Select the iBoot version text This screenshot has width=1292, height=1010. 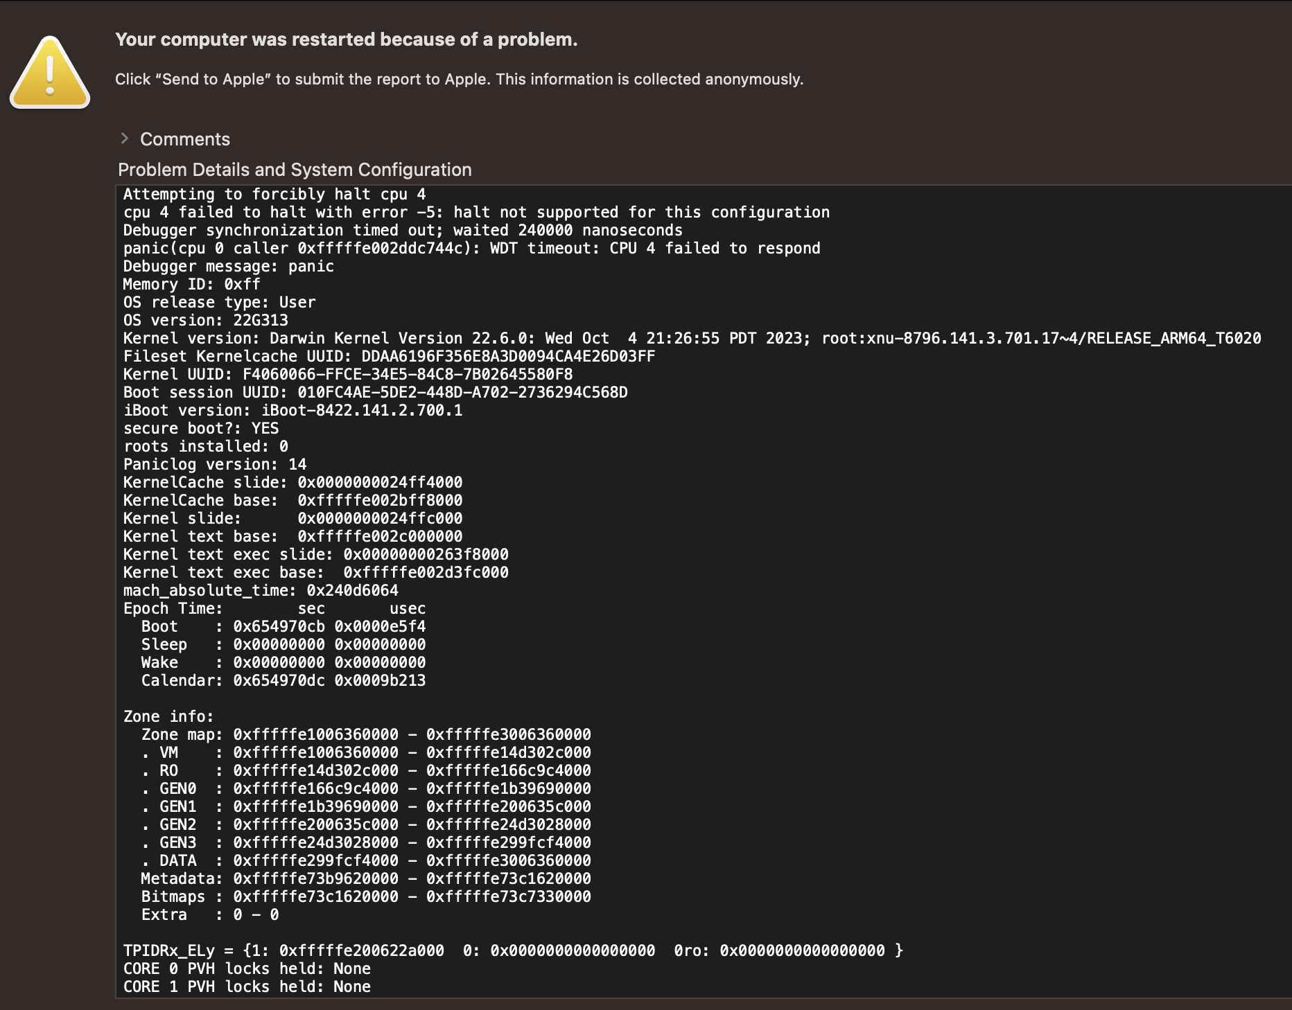pos(293,410)
